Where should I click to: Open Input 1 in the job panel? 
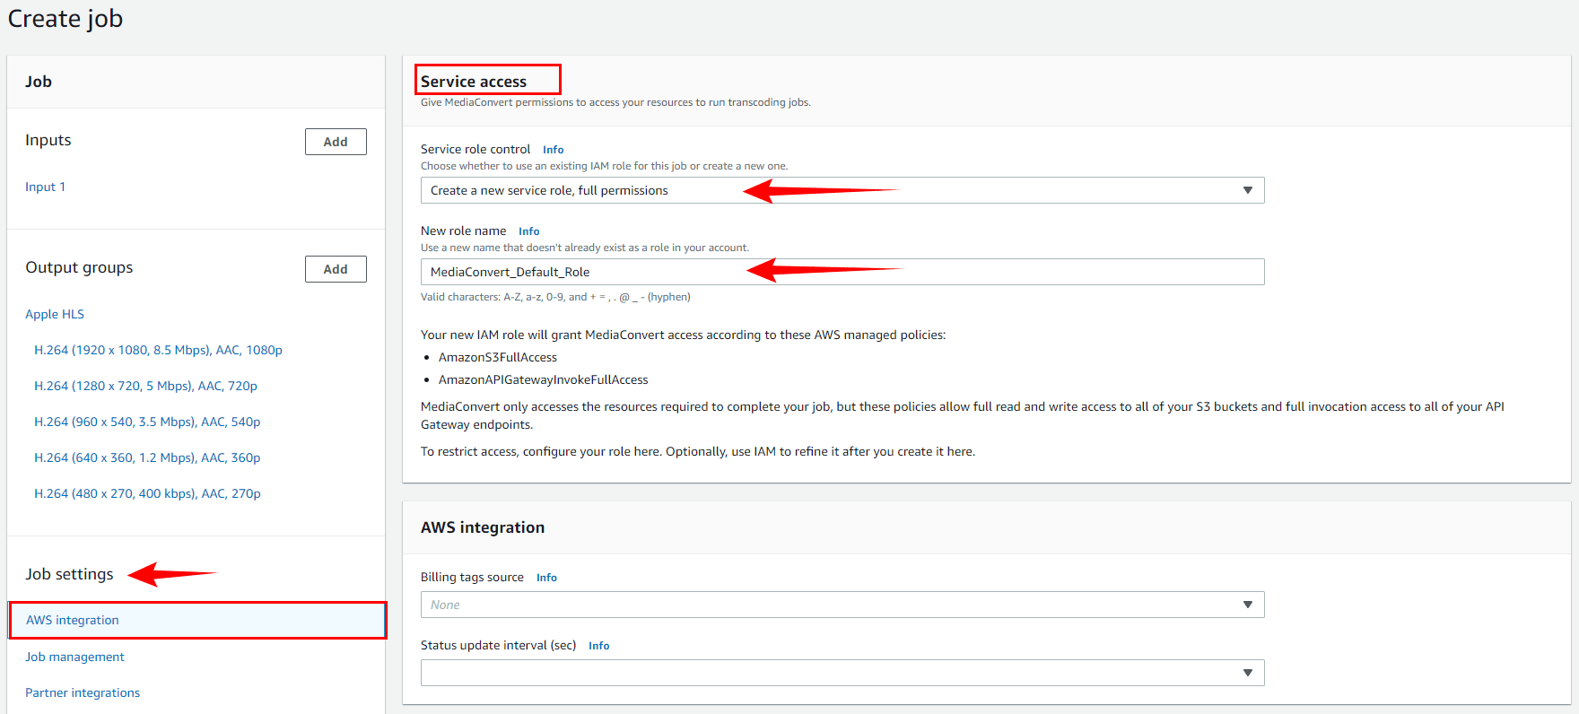click(x=45, y=187)
